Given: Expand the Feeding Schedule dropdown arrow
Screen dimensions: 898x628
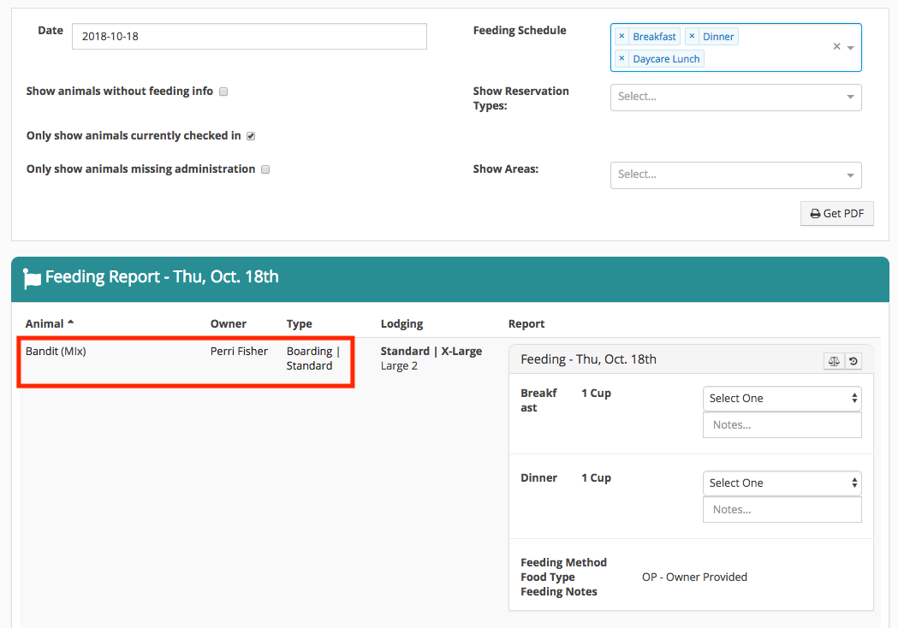Looking at the screenshot, I should click(851, 48).
